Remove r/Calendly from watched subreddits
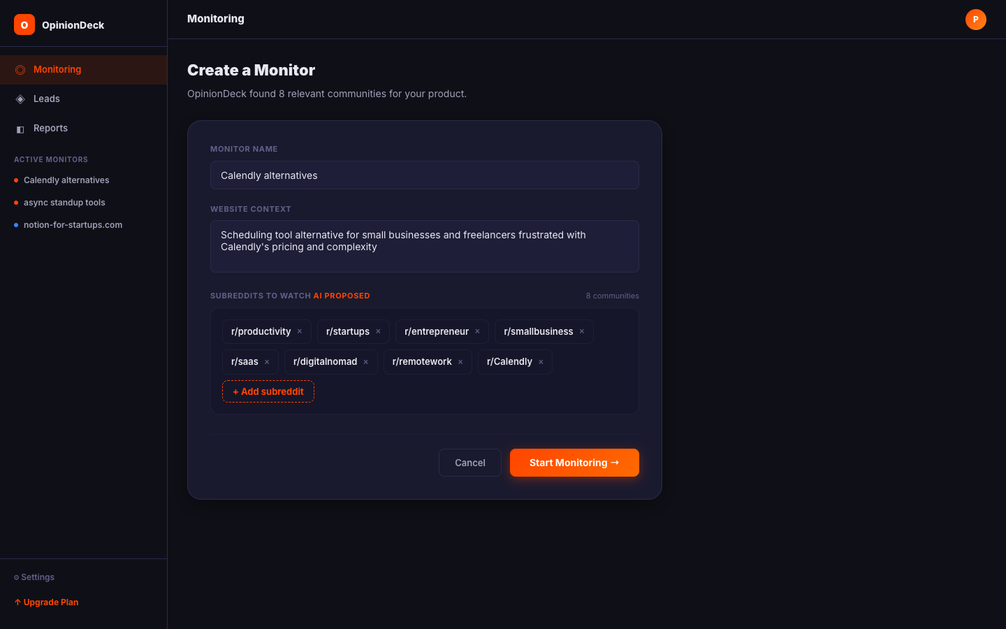 (x=541, y=361)
